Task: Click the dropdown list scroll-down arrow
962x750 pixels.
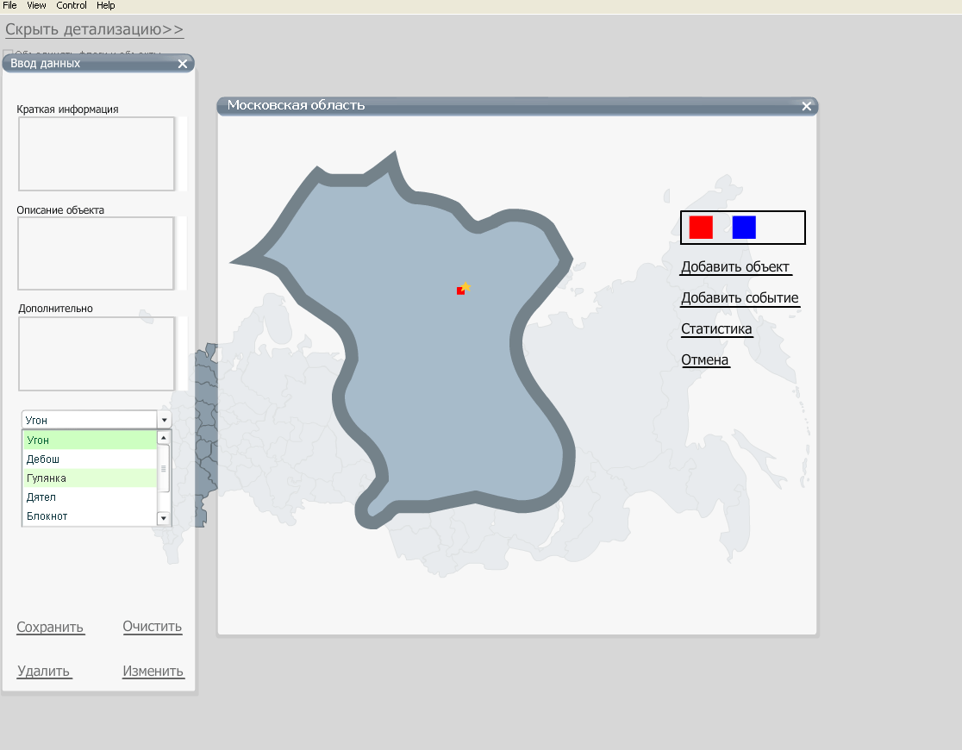Action: tap(164, 517)
